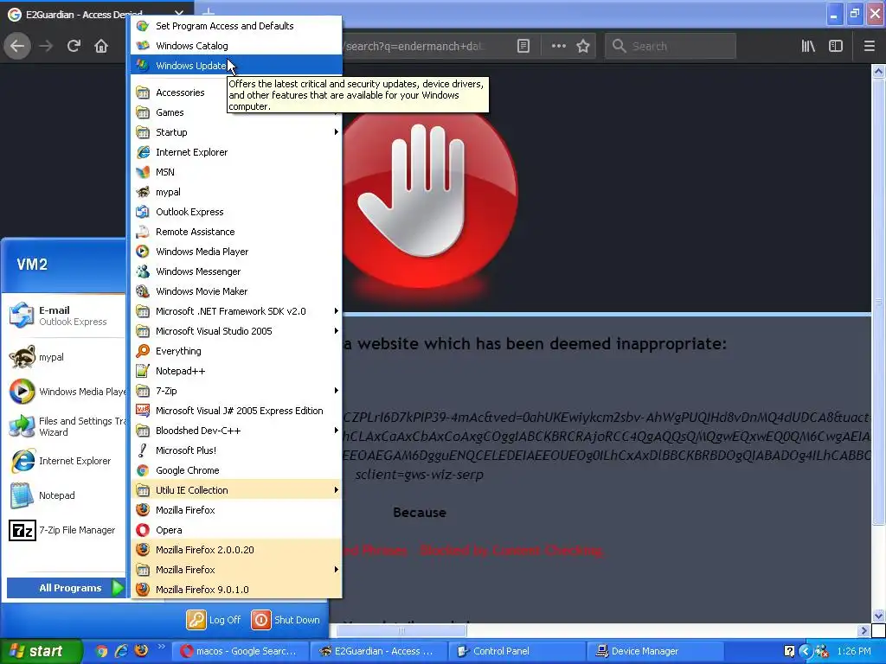Image resolution: width=886 pixels, height=664 pixels.
Task: Click the system tray help question icon
Action: 789,651
